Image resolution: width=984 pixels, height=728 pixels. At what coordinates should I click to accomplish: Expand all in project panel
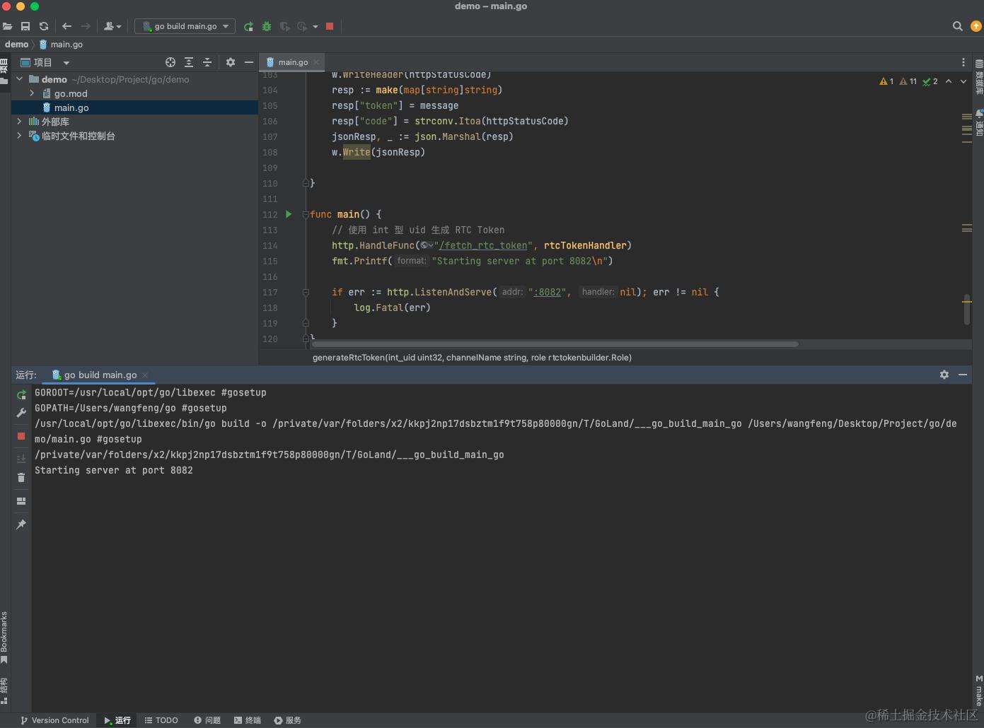coord(189,62)
